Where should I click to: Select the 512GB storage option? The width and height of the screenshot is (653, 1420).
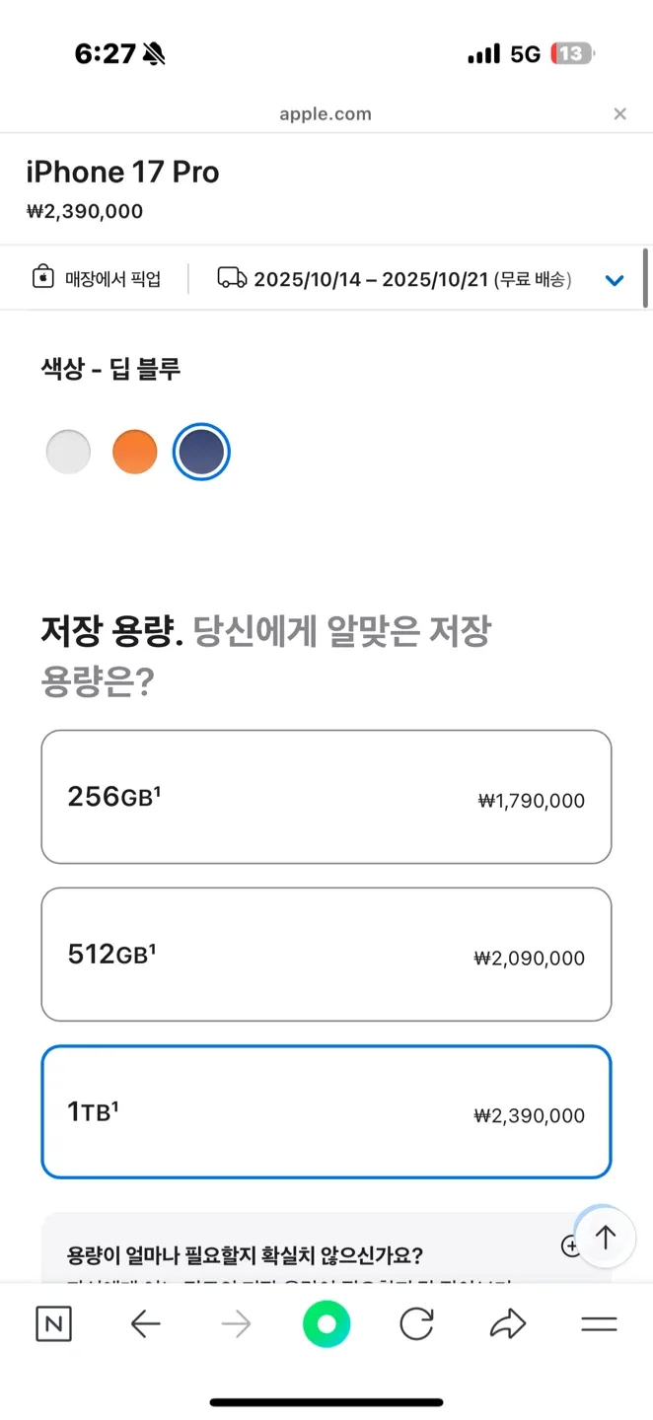pos(326,955)
